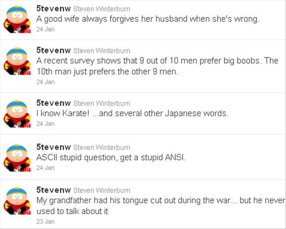Image resolution: width=286 pixels, height=229 pixels.
Task: Open 5tevenw username on the grandfather tweet
Action: coord(54,190)
